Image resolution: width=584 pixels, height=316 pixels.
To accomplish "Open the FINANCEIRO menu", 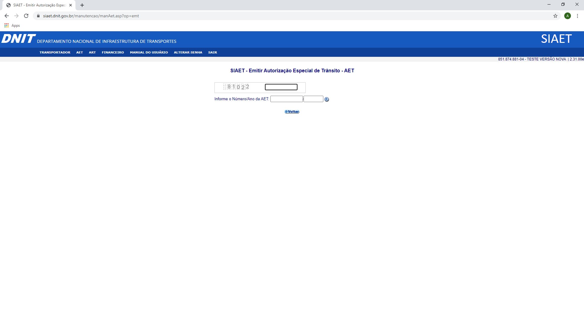I will pos(113,52).
